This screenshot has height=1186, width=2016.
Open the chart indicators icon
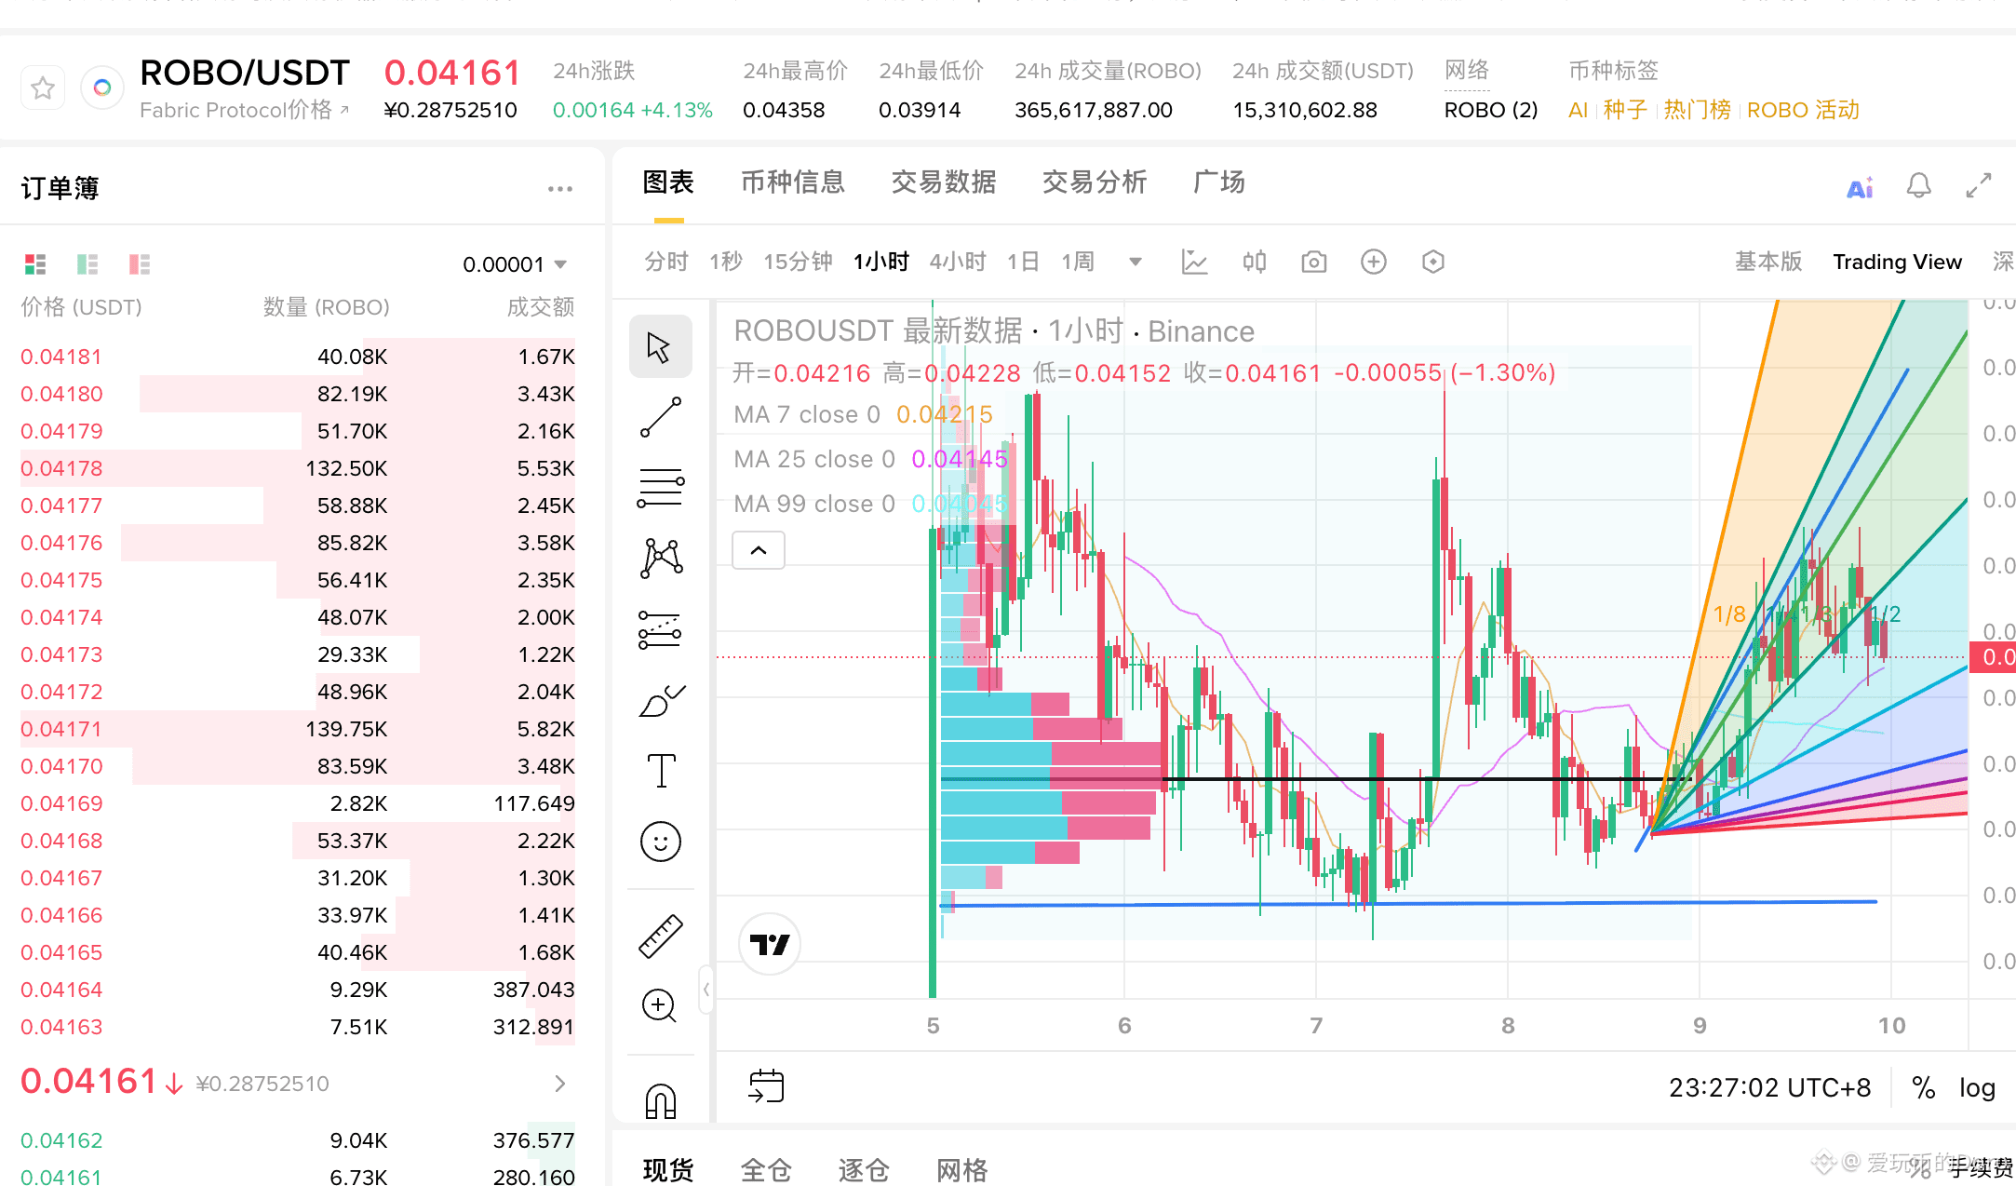[x=1194, y=262]
